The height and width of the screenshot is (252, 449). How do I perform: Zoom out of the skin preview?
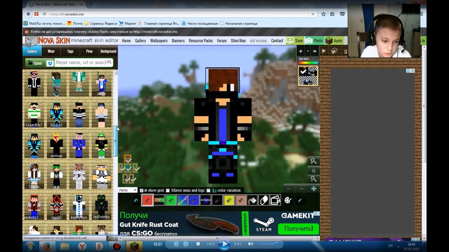(x=313, y=179)
